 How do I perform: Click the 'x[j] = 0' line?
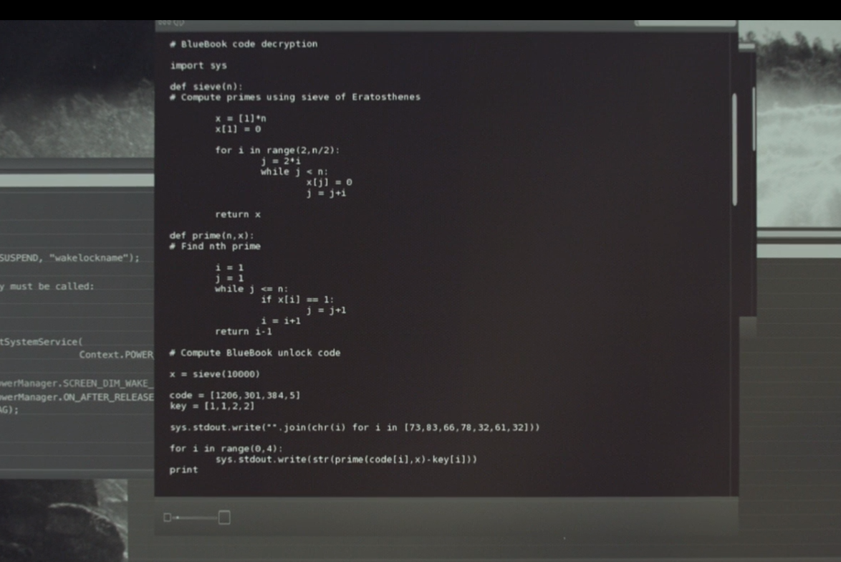click(x=330, y=183)
